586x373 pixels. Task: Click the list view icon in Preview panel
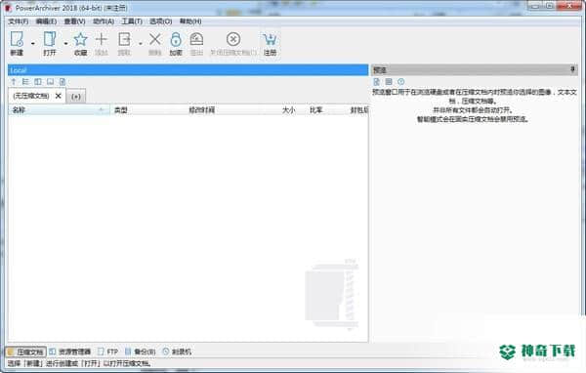[389, 81]
